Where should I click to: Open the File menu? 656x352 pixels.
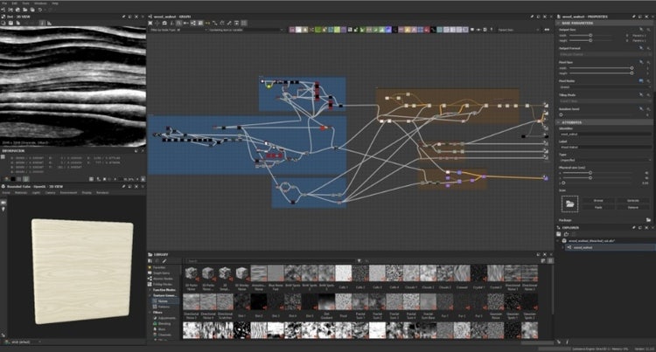point(6,3)
